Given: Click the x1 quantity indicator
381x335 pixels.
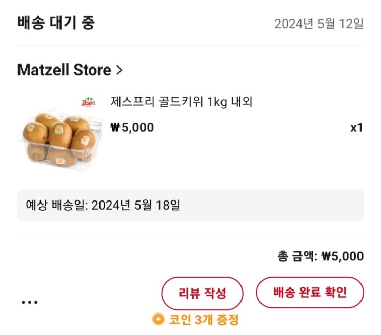Looking at the screenshot, I should coord(356,128).
